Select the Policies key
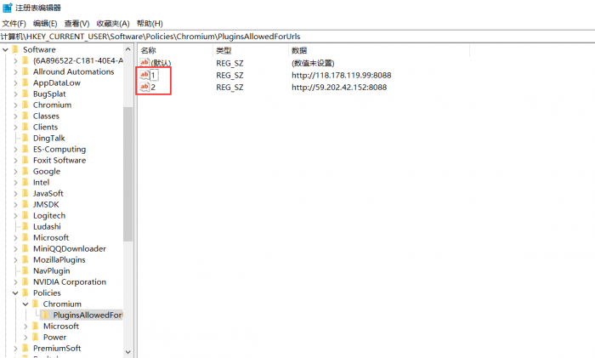Viewport: 595px width, 358px height. tap(47, 293)
